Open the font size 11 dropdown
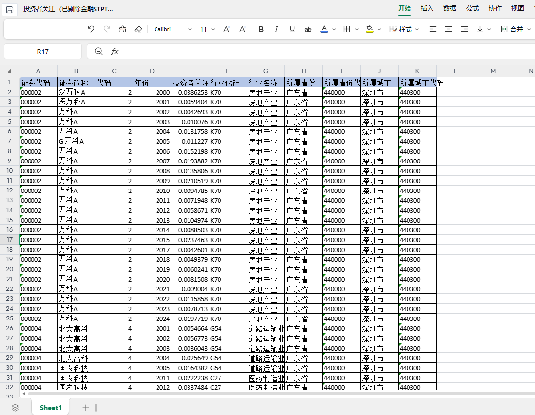The image size is (535, 415). tap(207, 30)
